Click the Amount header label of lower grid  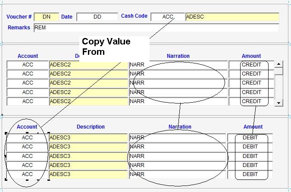coord(253,127)
